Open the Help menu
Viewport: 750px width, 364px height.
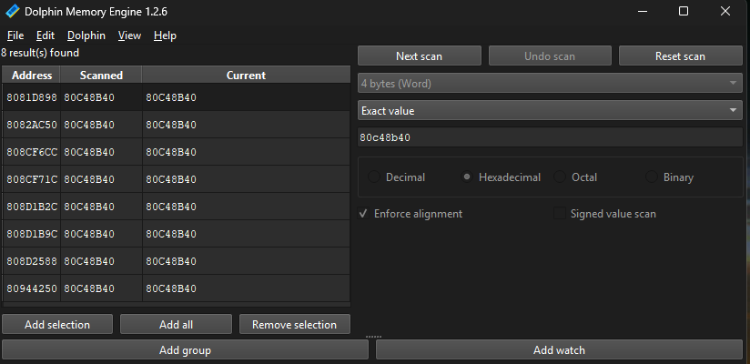click(x=165, y=35)
